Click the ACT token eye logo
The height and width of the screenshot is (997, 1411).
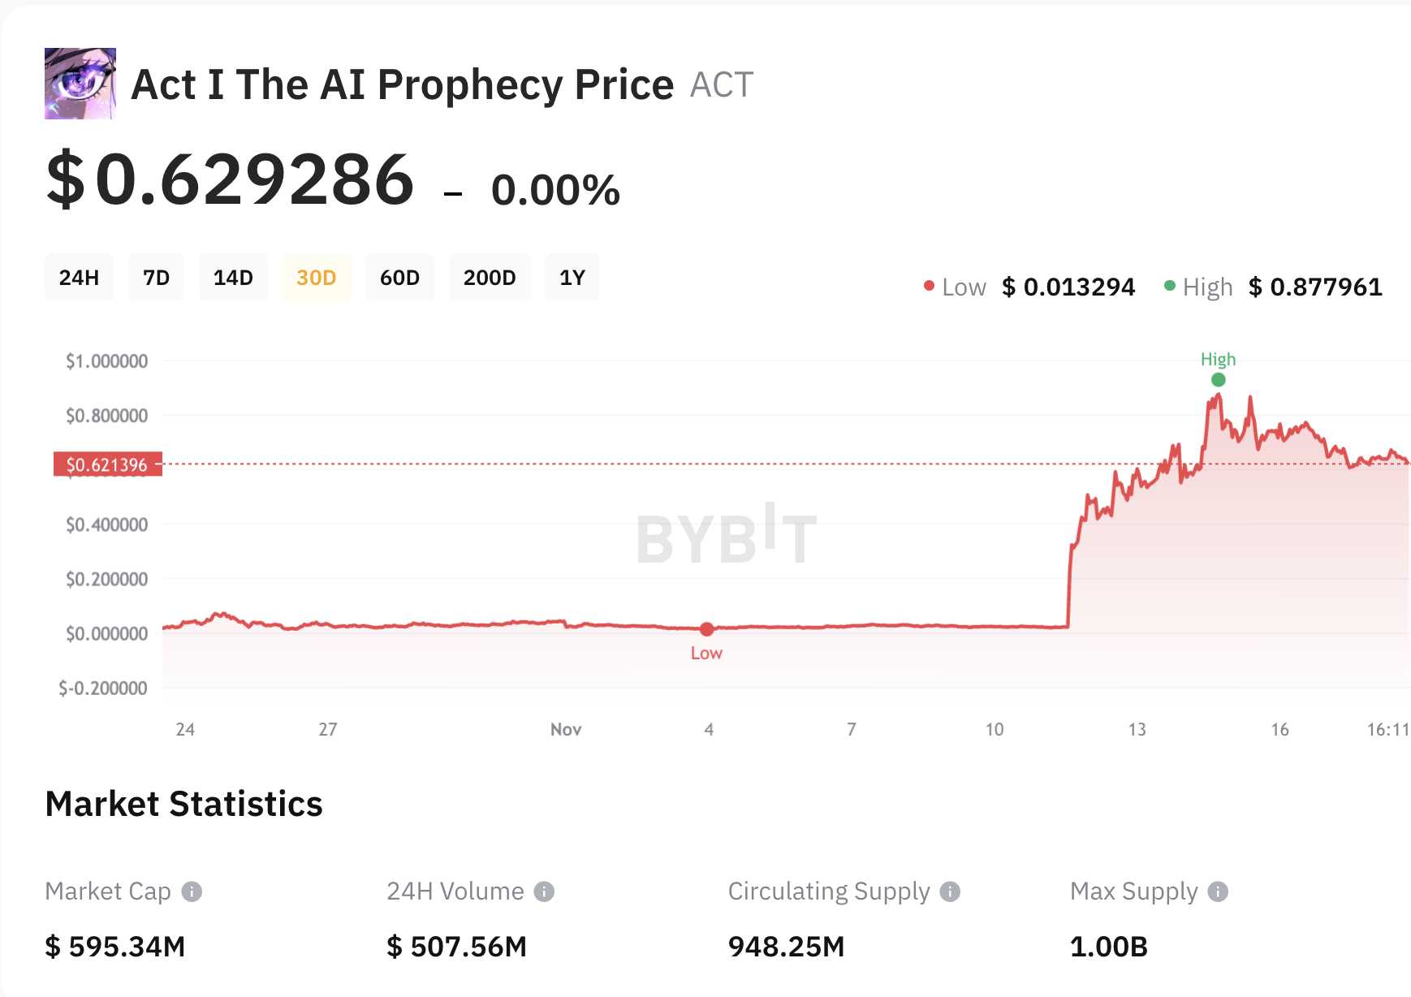click(80, 84)
